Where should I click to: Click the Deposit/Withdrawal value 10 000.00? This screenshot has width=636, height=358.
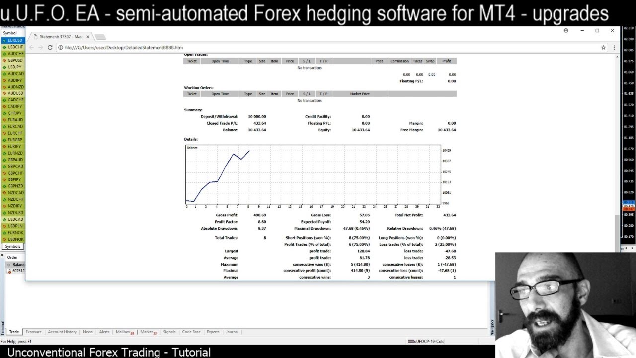click(257, 117)
